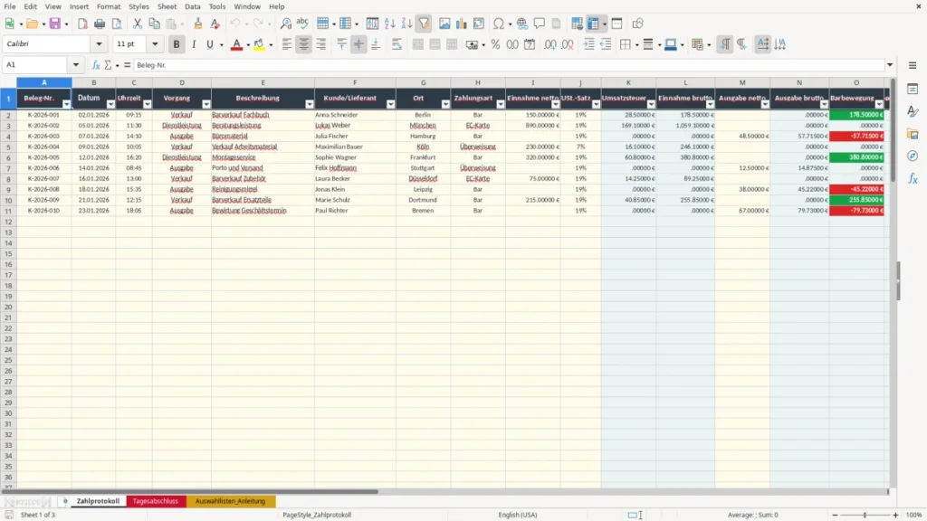The image size is (927, 521).
Task: Toggle Align Right button
Action: [x=321, y=44]
